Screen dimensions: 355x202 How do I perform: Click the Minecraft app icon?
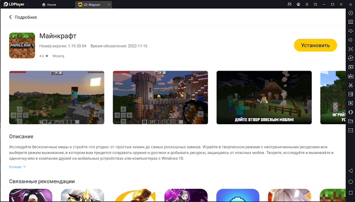pyautogui.click(x=22, y=45)
